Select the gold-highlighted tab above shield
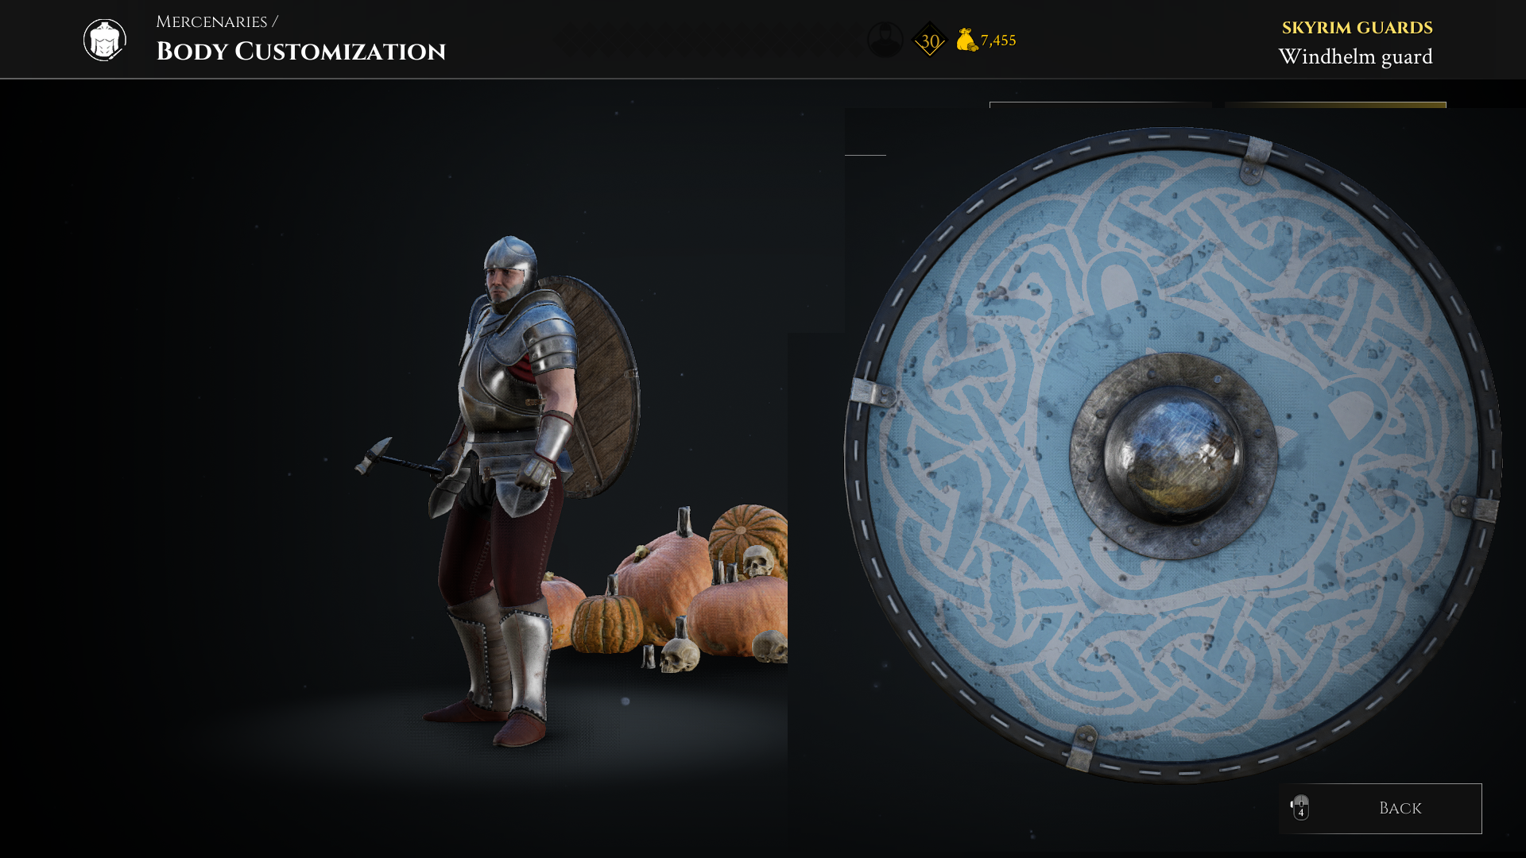1526x858 pixels. (1335, 105)
